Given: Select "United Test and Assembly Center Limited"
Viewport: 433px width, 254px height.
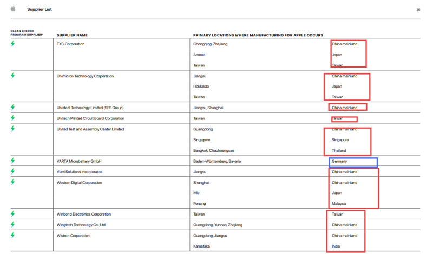Looking at the screenshot, I should 90,129.
